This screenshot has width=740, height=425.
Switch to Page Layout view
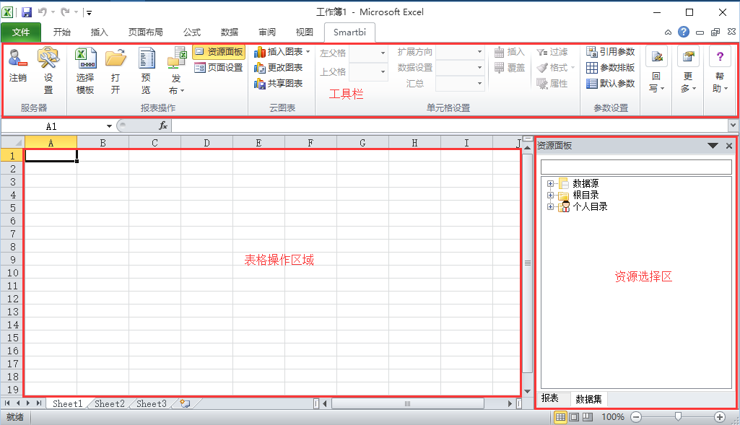(574, 417)
